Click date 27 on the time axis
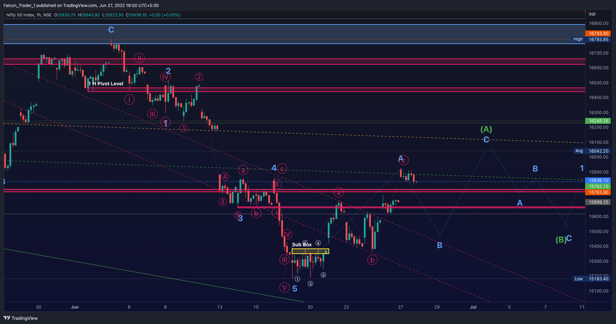 pyautogui.click(x=401, y=307)
